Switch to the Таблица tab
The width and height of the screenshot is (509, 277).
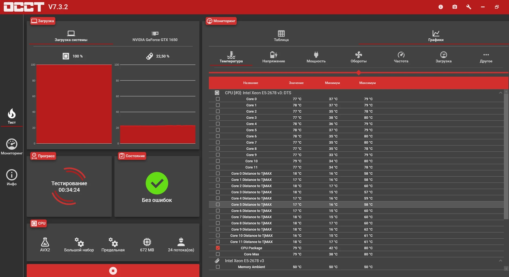[x=281, y=36]
